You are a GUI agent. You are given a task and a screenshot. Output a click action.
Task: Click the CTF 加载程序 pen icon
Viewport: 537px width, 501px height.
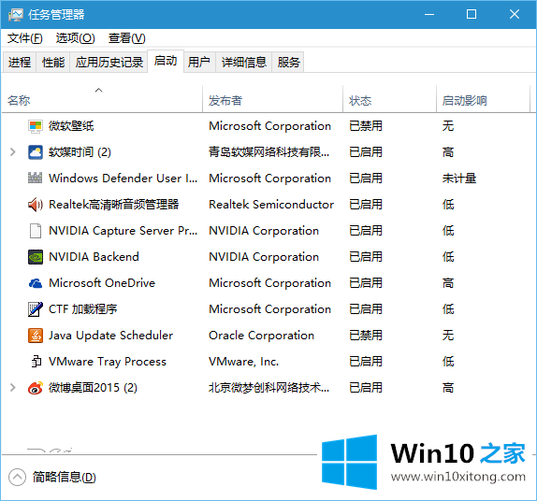(36, 309)
